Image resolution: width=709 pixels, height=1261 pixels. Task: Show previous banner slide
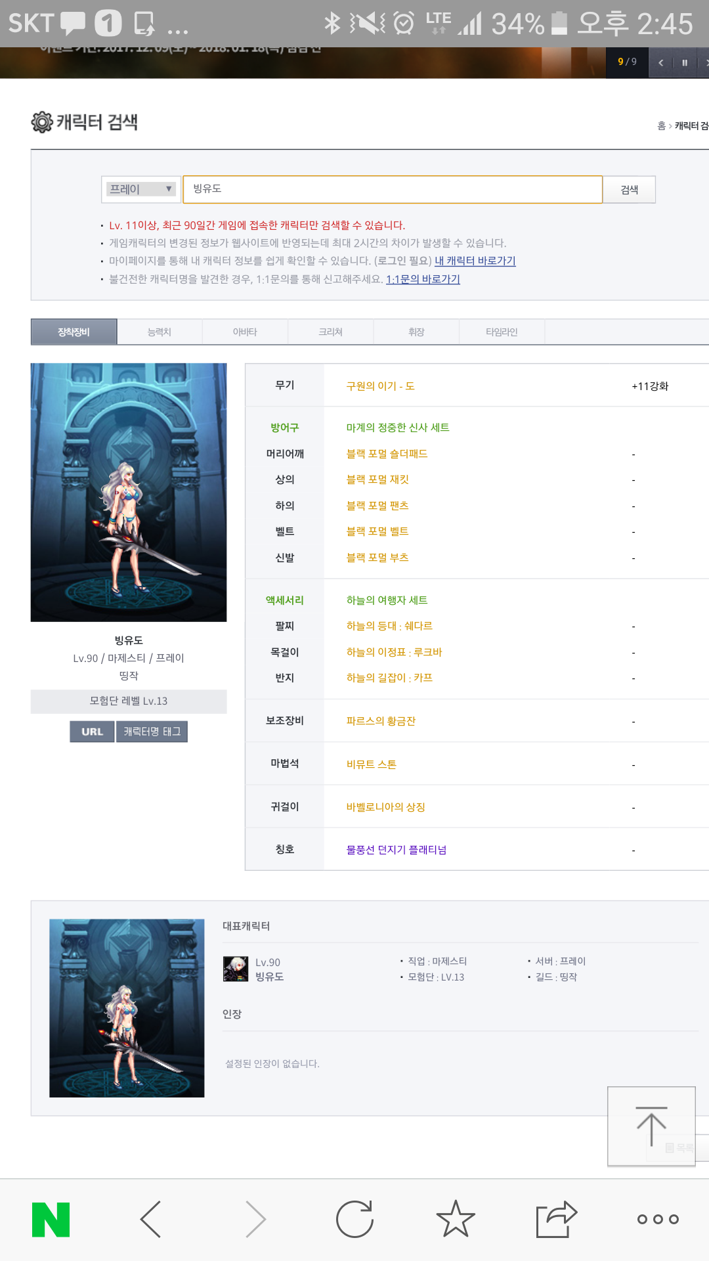660,63
